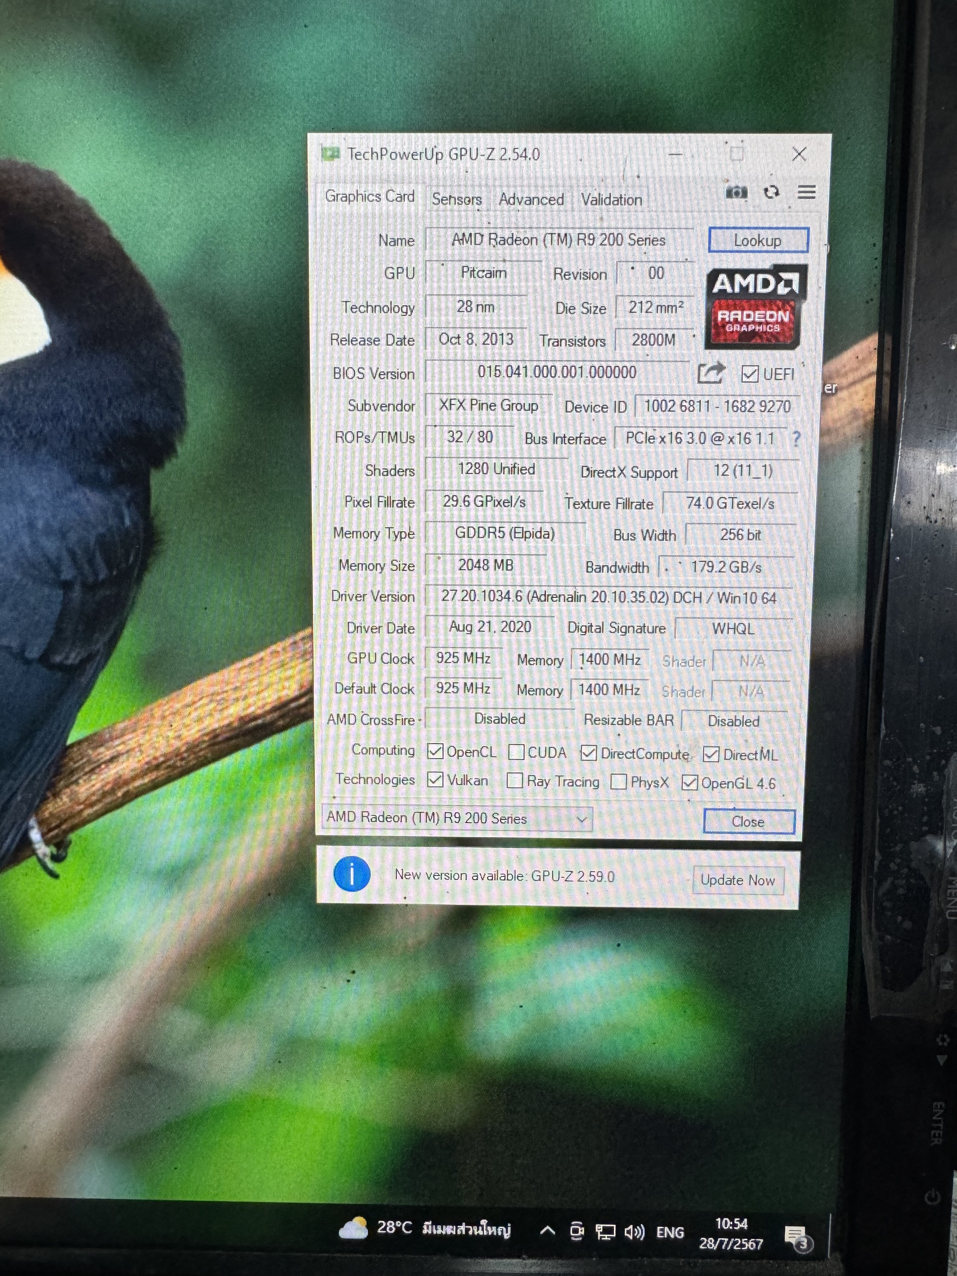
Task: Click the Bus Width 256 bit field
Action: click(741, 535)
